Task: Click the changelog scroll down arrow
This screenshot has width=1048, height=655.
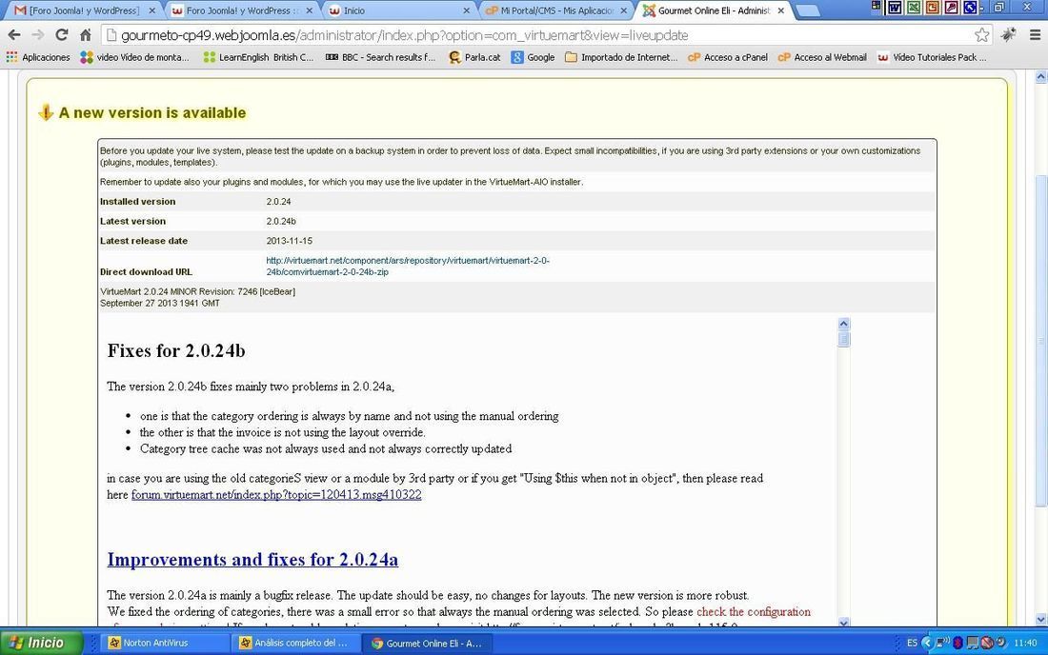Action: point(843,623)
